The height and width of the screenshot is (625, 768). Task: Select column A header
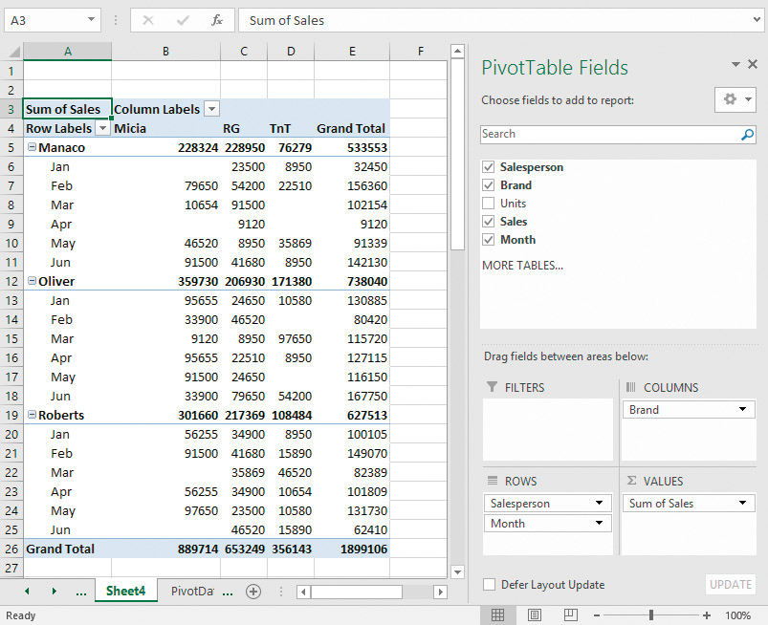click(68, 51)
